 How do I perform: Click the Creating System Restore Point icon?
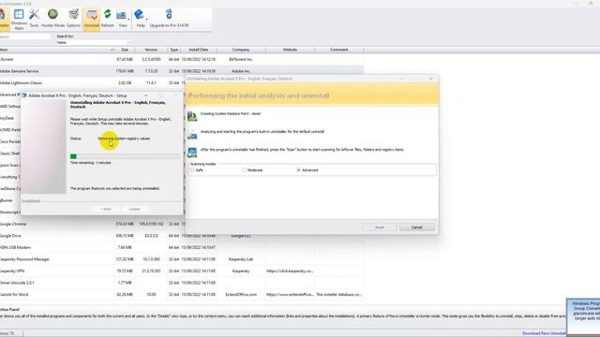click(x=192, y=116)
